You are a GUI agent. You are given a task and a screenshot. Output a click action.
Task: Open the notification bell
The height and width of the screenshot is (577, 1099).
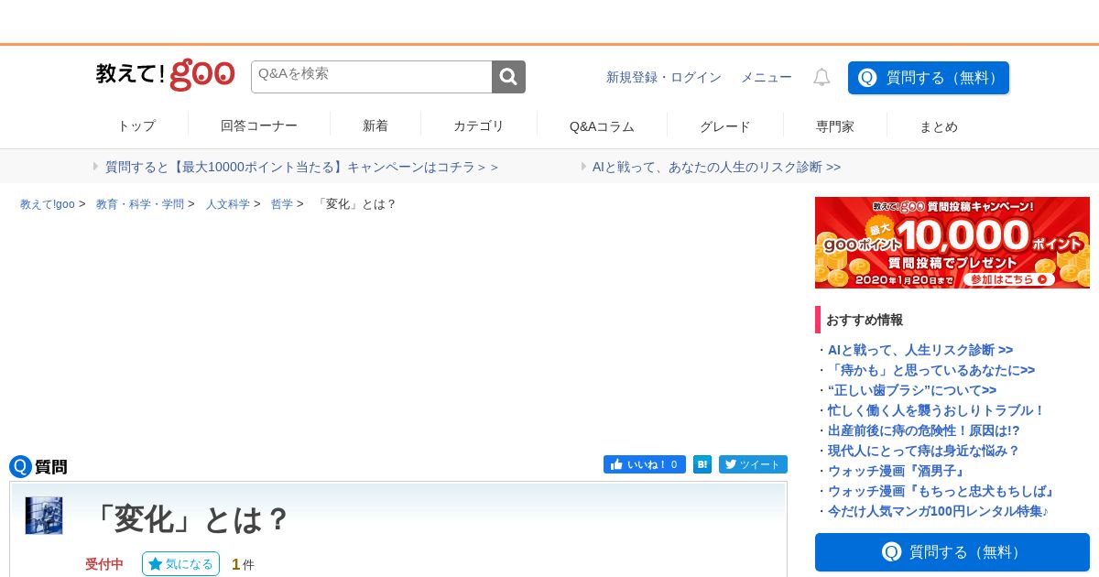coord(822,78)
